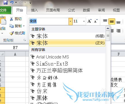
Task: Click the font size box showing 11
Action: click(x=77, y=21)
